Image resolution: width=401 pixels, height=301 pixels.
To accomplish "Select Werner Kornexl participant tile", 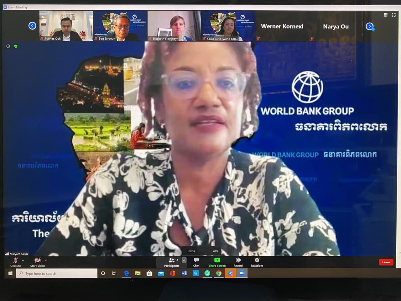I will (282, 26).
